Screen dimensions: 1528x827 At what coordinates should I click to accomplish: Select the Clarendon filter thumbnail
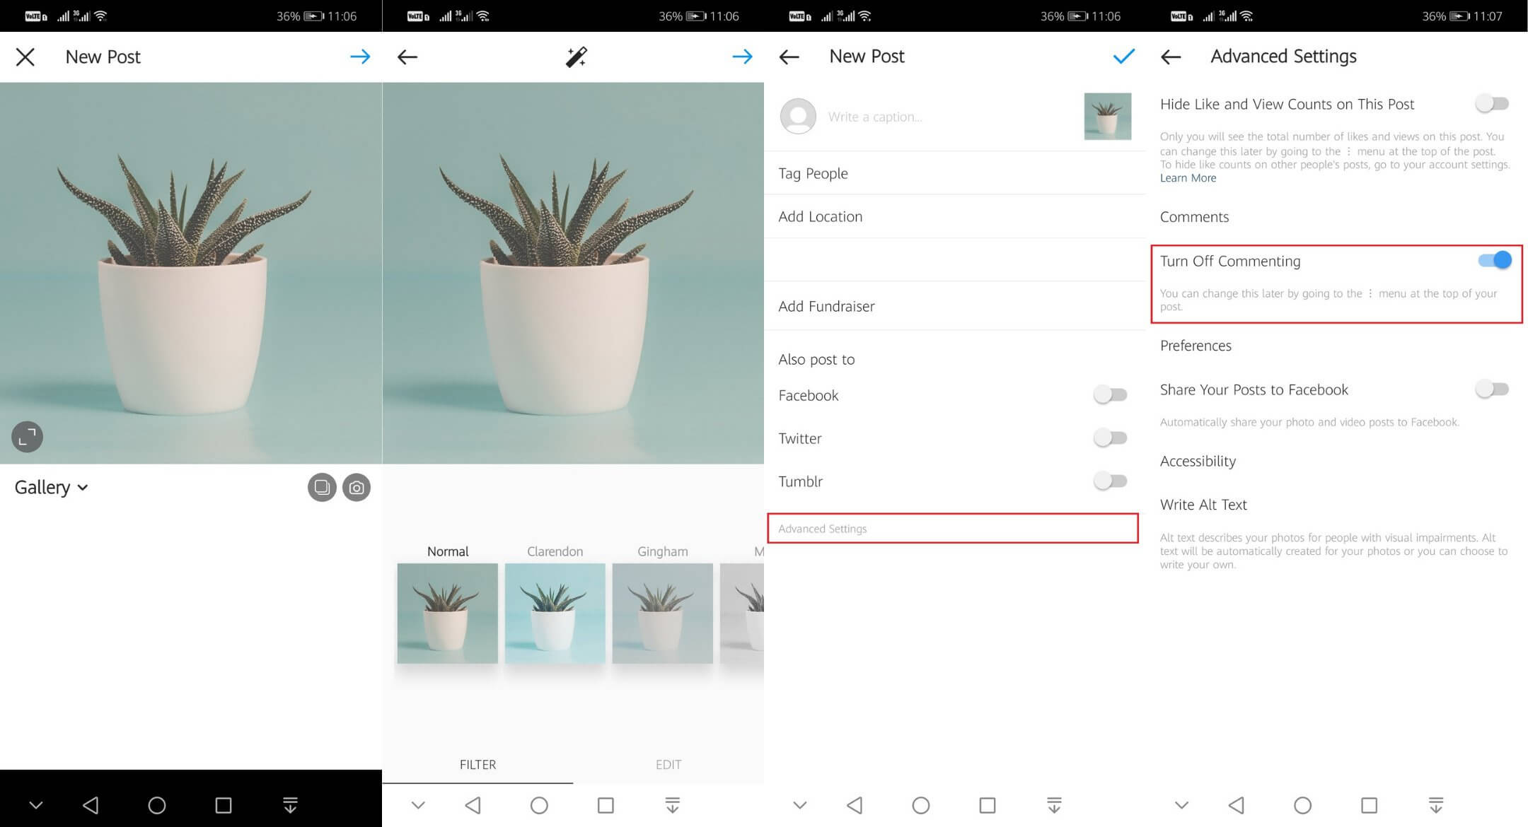click(555, 613)
